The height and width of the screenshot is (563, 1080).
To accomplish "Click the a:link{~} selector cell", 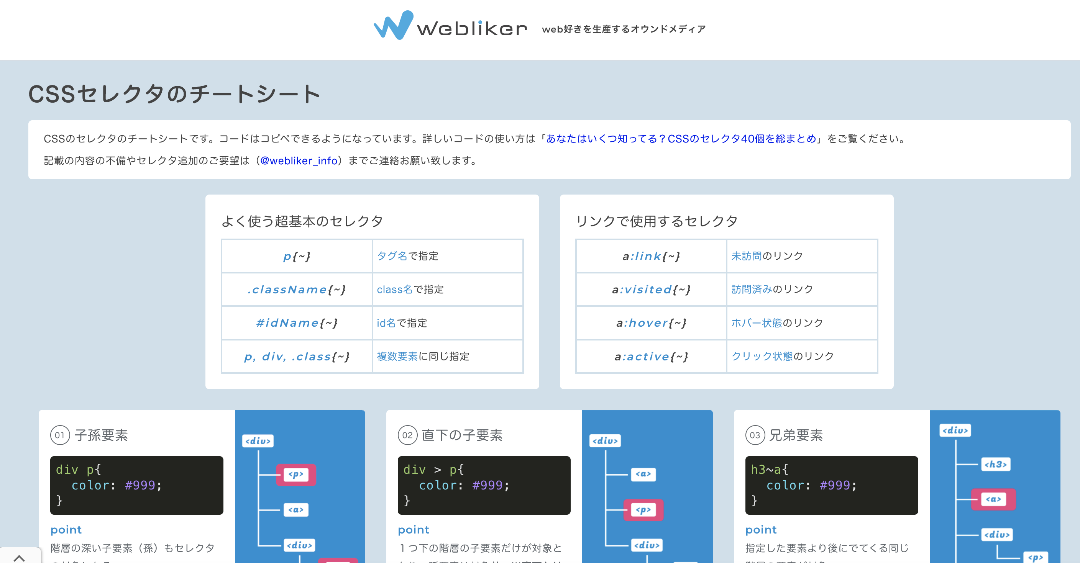I will 651,256.
